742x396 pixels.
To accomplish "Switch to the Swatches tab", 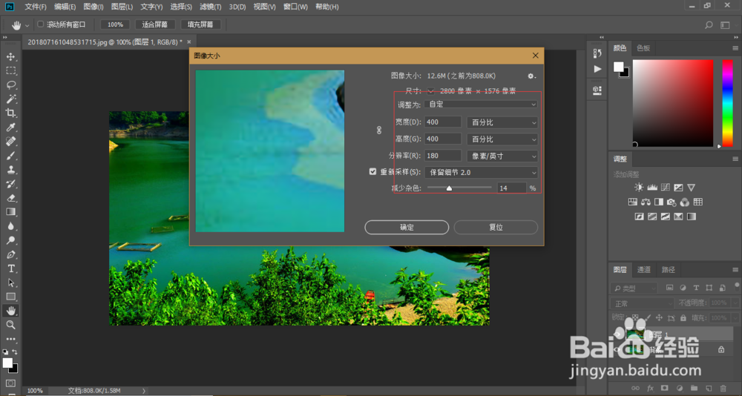I will pyautogui.click(x=643, y=47).
